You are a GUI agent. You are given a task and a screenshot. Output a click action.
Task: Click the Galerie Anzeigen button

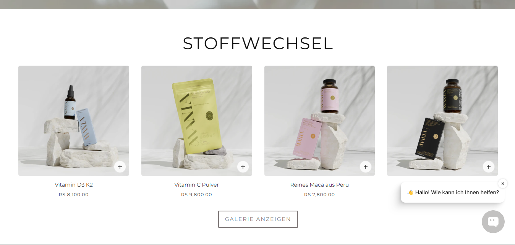point(258,219)
